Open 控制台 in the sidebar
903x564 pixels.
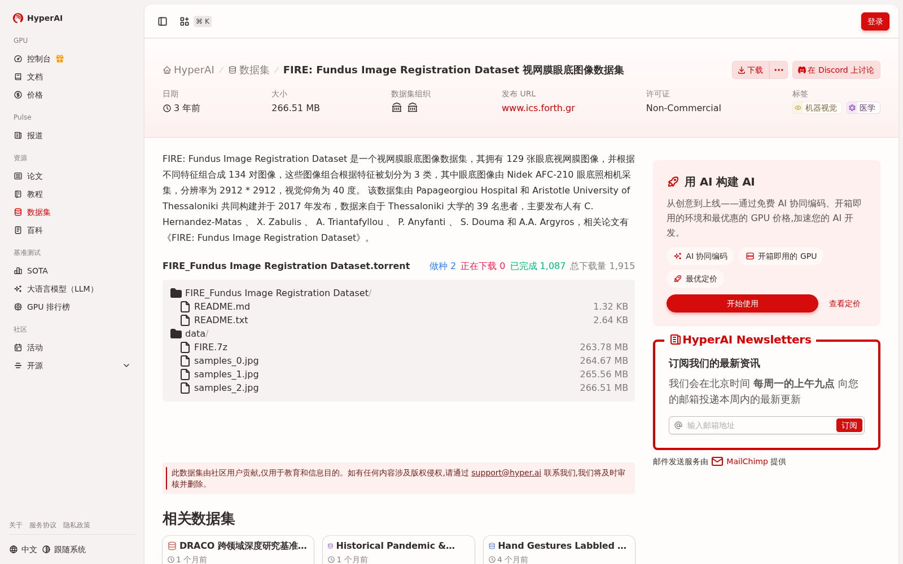coord(38,59)
